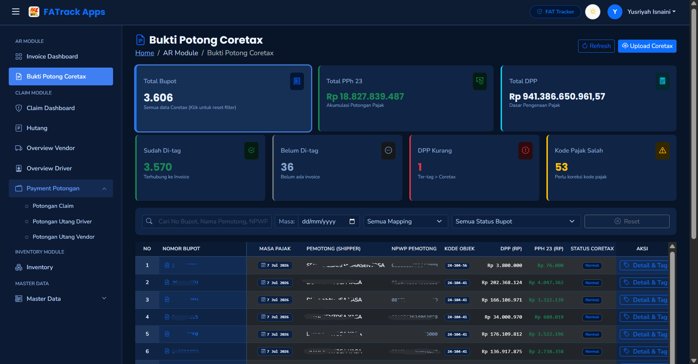This screenshot has width=698, height=364.
Task: Click the Kode Pajak Salah warning icon
Action: click(663, 150)
